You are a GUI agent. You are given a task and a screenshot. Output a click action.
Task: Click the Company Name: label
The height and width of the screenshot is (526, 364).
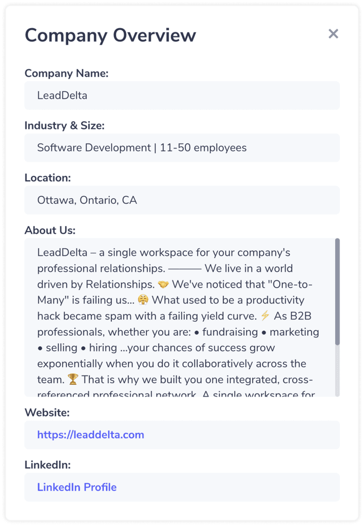(x=66, y=73)
